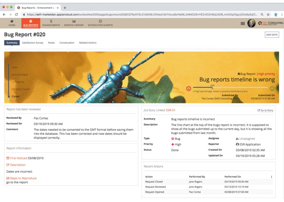This screenshot has width=284, height=202.
Task: Open a new browser tab
Action: [65, 8]
